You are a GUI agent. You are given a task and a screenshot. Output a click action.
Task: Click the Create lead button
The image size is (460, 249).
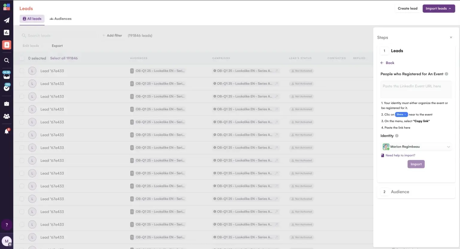[407, 8]
